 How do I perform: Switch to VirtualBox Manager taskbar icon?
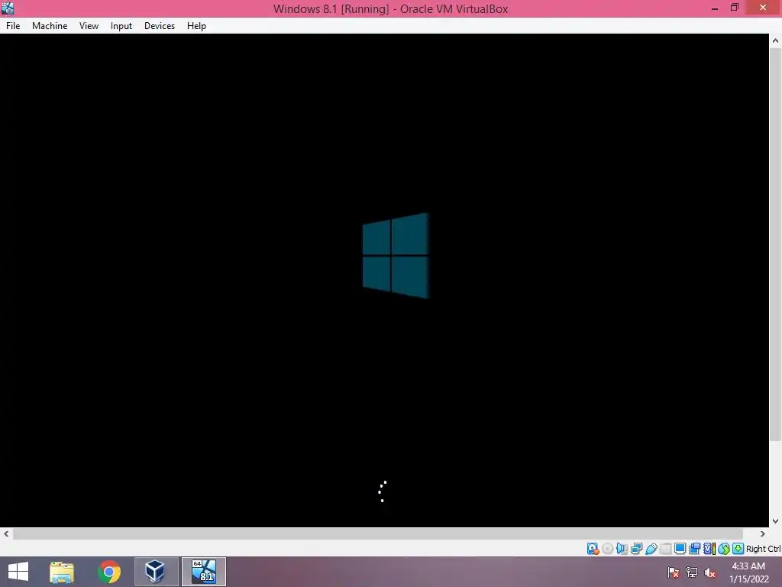[x=156, y=572]
